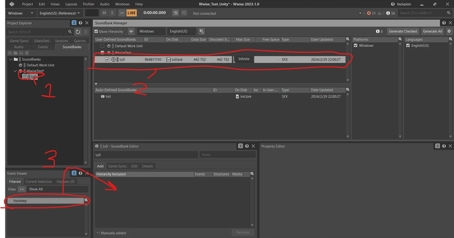Click the Project Explorer panel number 2 badge
The height and width of the screenshot is (238, 454).
74,23
